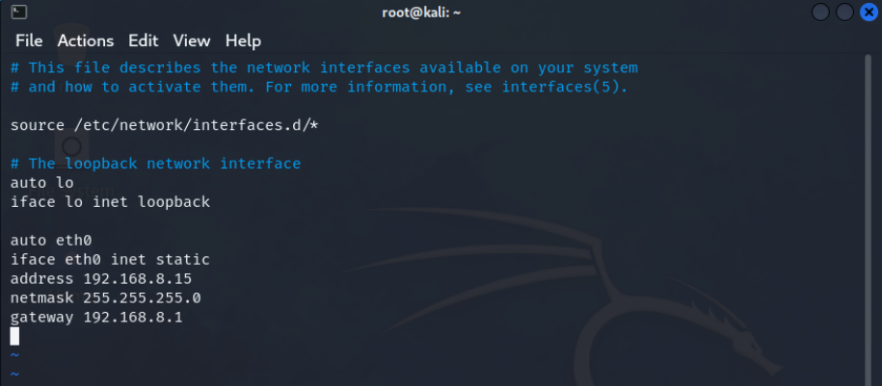Minimize the root@kali terminal window

(x=821, y=13)
